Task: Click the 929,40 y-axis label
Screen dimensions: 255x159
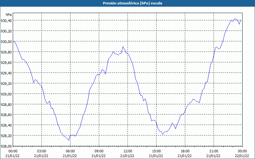Action: [6, 73]
